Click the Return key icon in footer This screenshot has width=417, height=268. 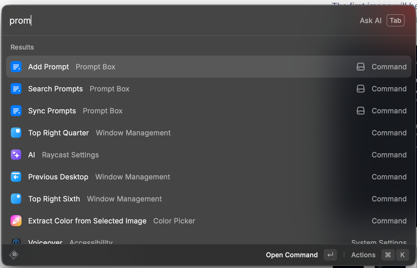coord(330,255)
